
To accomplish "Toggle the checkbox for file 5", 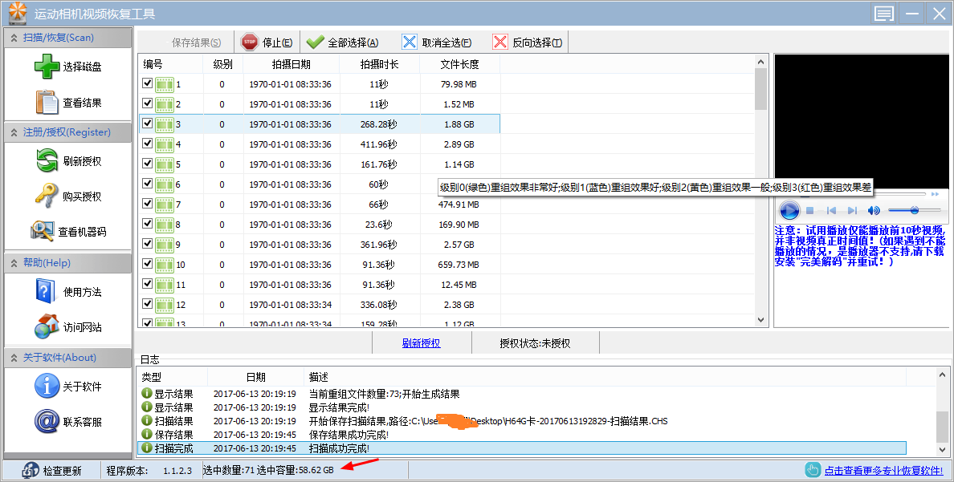I will click(x=147, y=164).
